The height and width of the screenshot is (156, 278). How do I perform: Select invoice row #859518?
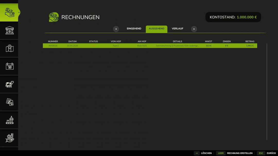pyautogui.click(x=150, y=45)
